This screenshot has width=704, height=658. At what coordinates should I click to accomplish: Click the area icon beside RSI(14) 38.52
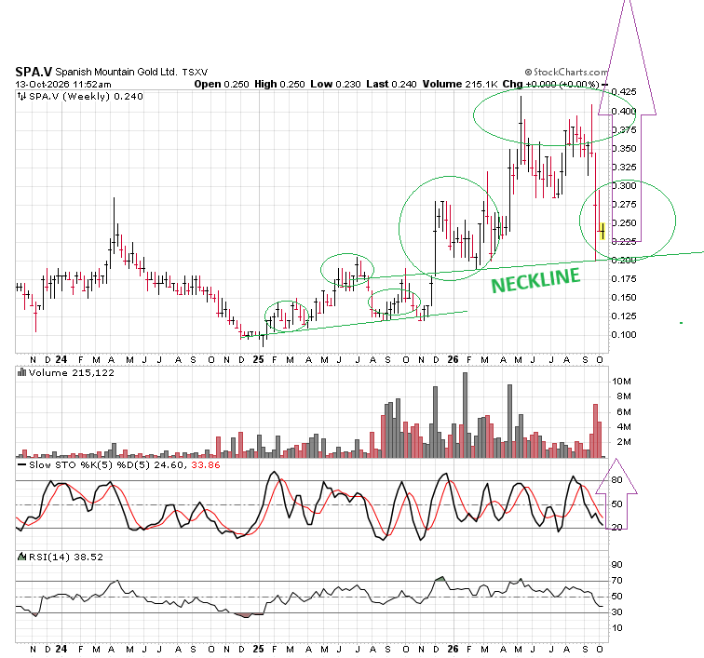(x=21, y=557)
